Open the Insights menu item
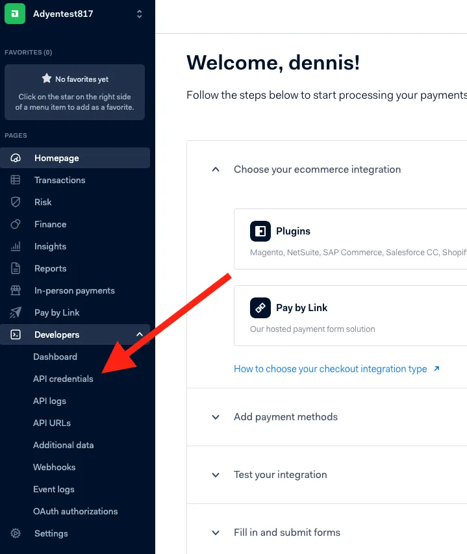The image size is (467, 554). [75, 246]
